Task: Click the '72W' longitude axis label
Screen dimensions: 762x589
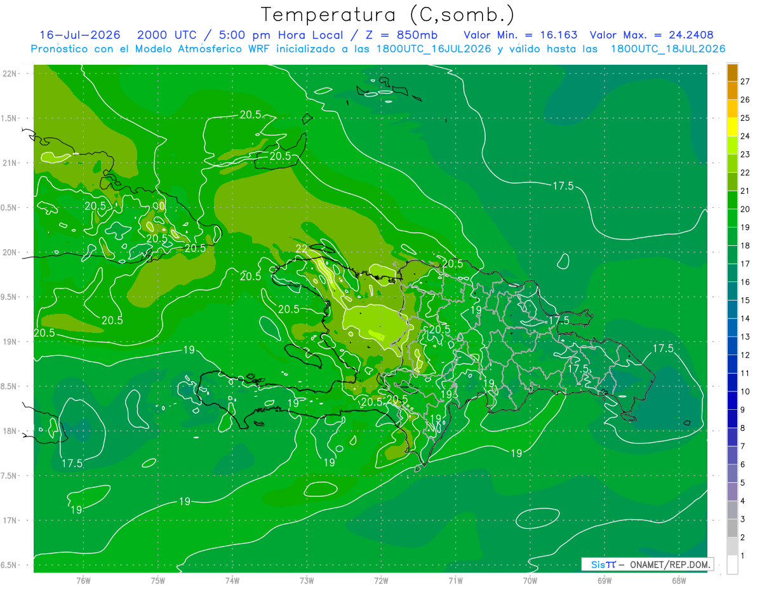Action: pyautogui.click(x=381, y=581)
